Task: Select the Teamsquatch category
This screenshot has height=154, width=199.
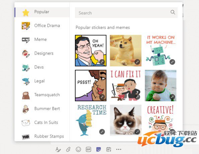Action: click(x=42, y=95)
